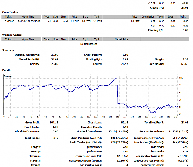Click the largest profit trade value 2.58

point(125,147)
